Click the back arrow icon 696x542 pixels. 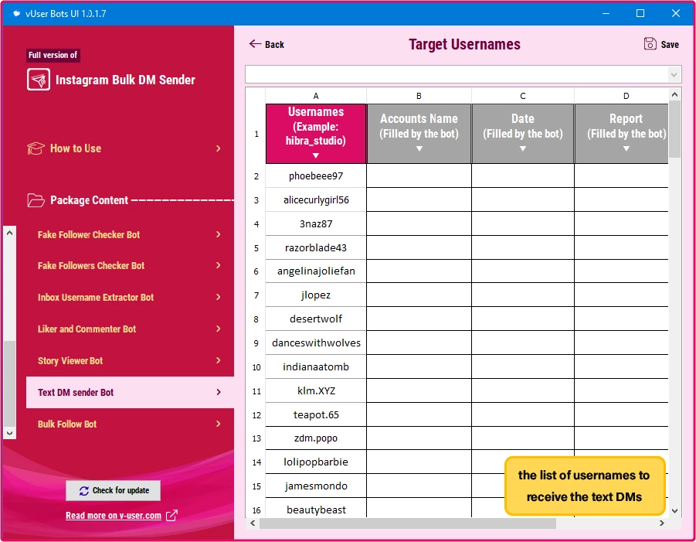[x=255, y=43]
